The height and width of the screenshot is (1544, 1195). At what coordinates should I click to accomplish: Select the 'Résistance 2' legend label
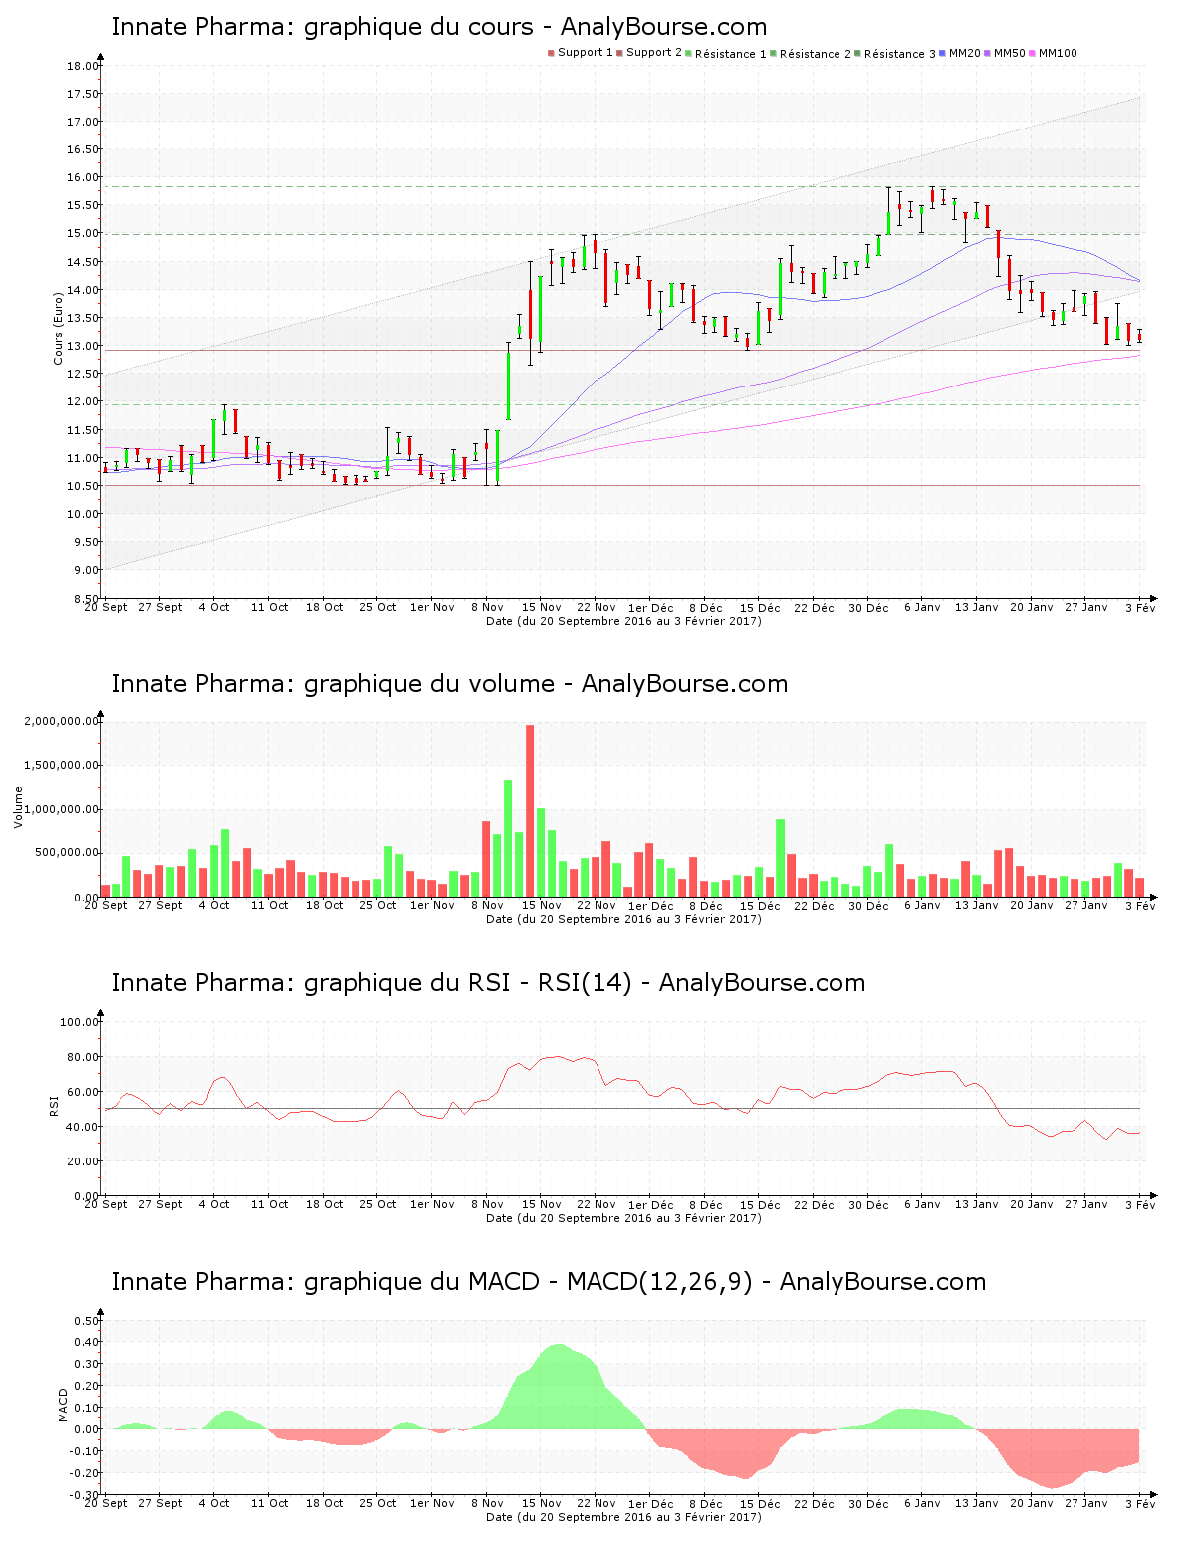(816, 53)
